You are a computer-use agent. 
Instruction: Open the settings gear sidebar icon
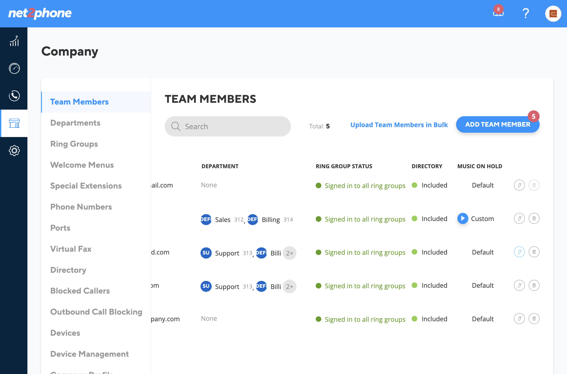tap(14, 150)
